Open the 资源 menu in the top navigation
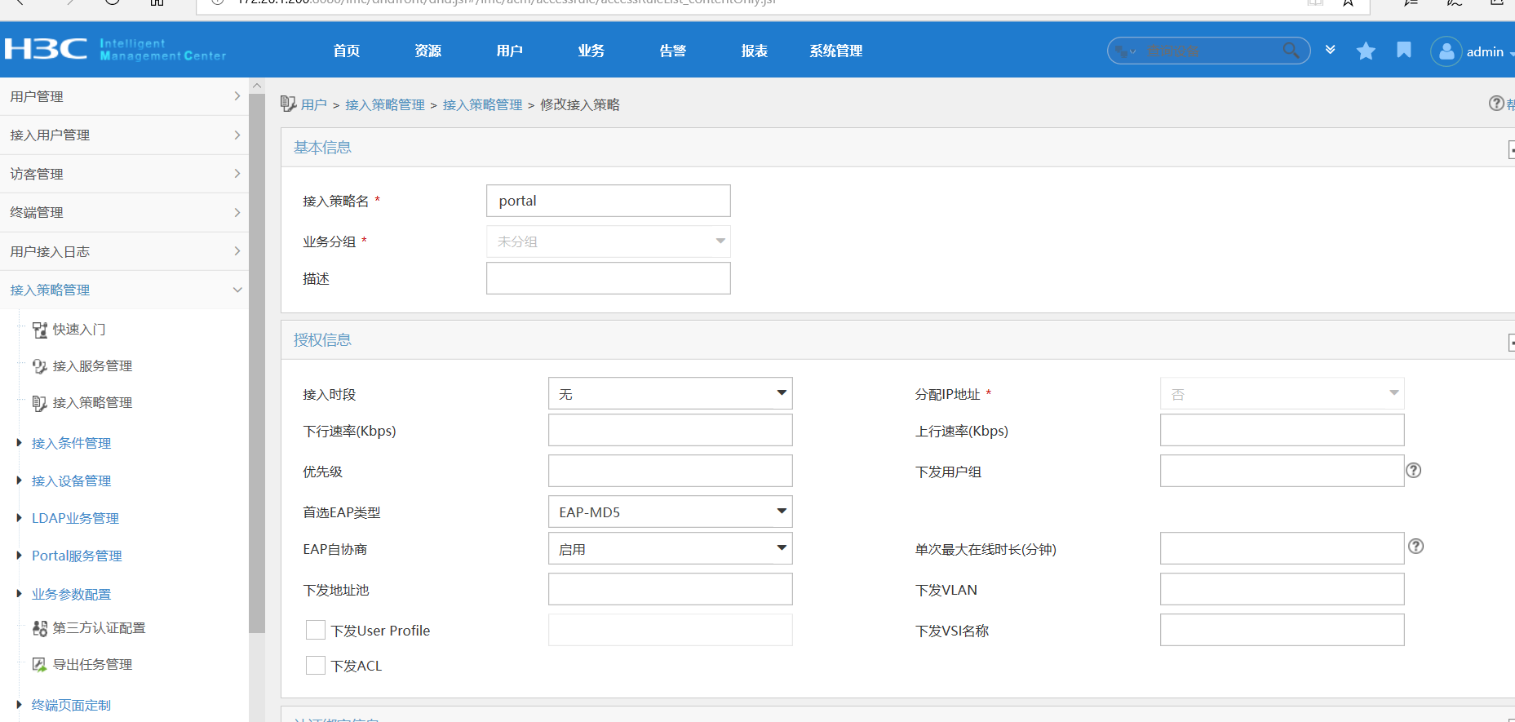 (x=428, y=51)
